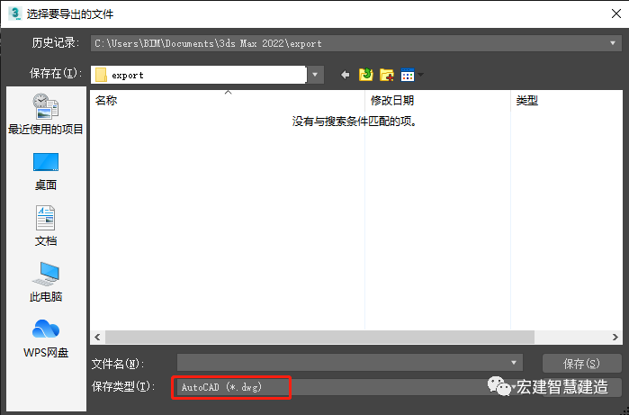The image size is (629, 415).
Task: Expand the 'export' save-in folder dropdown
Action: click(315, 75)
